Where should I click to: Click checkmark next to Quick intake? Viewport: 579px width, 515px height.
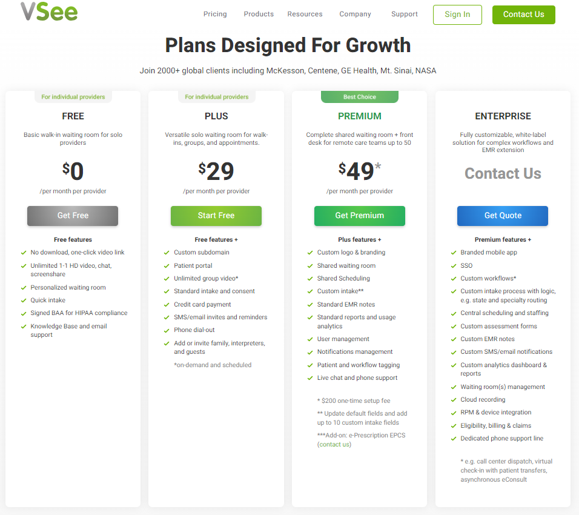[24, 301]
